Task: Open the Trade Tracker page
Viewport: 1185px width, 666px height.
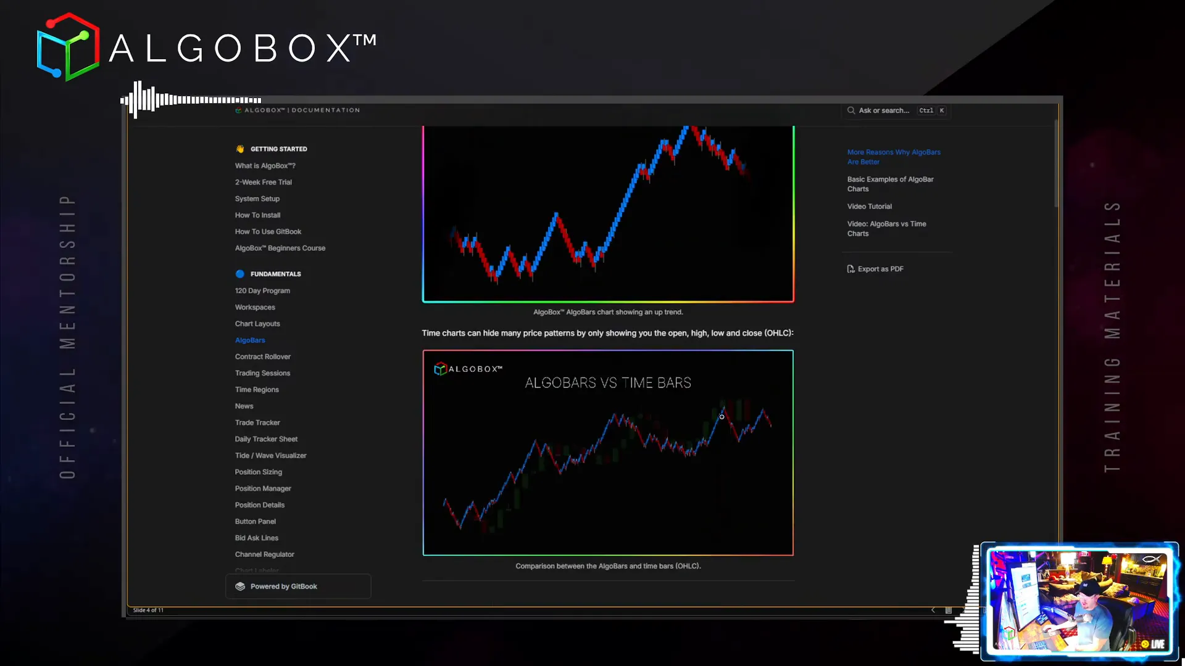Action: coord(257,422)
